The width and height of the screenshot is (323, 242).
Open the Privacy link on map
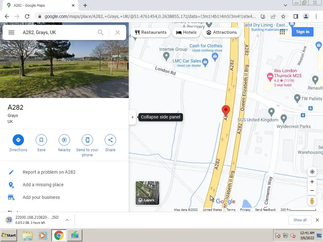[x=245, y=210]
